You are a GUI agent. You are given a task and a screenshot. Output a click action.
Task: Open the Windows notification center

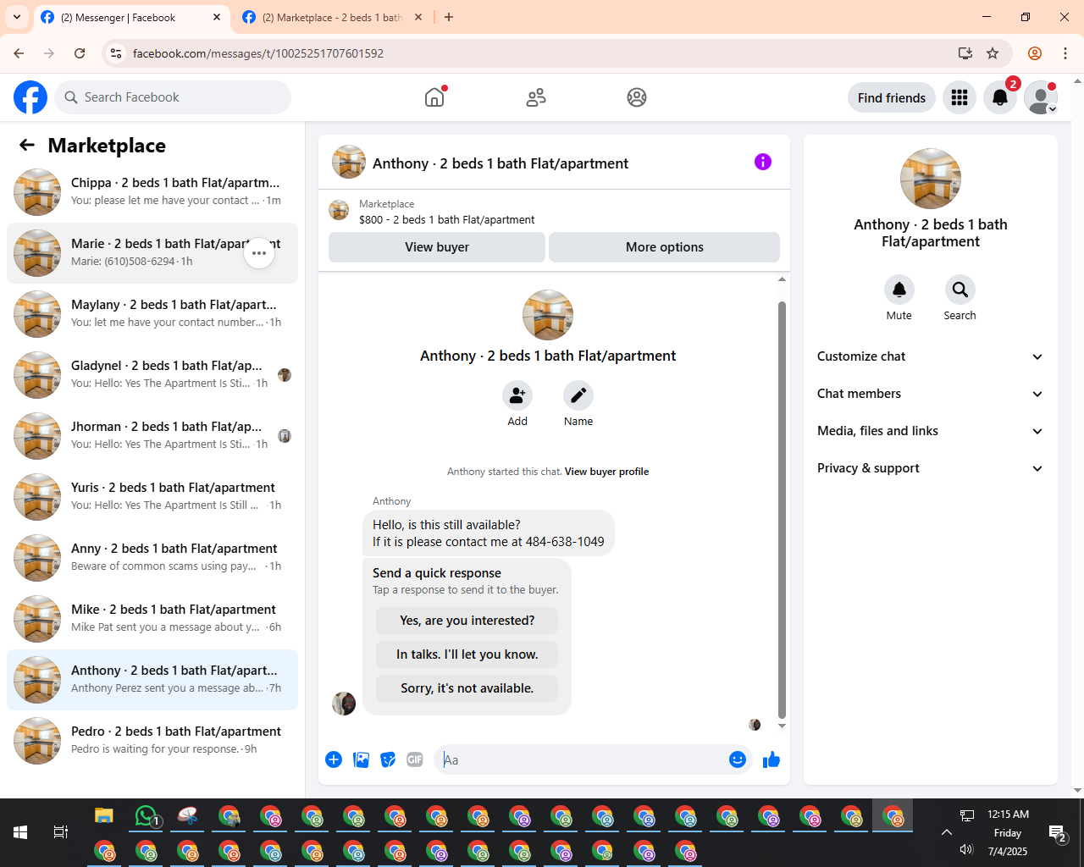coord(1057,833)
